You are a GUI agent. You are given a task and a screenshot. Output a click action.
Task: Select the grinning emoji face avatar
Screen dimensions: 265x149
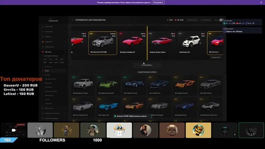click(x=119, y=130)
